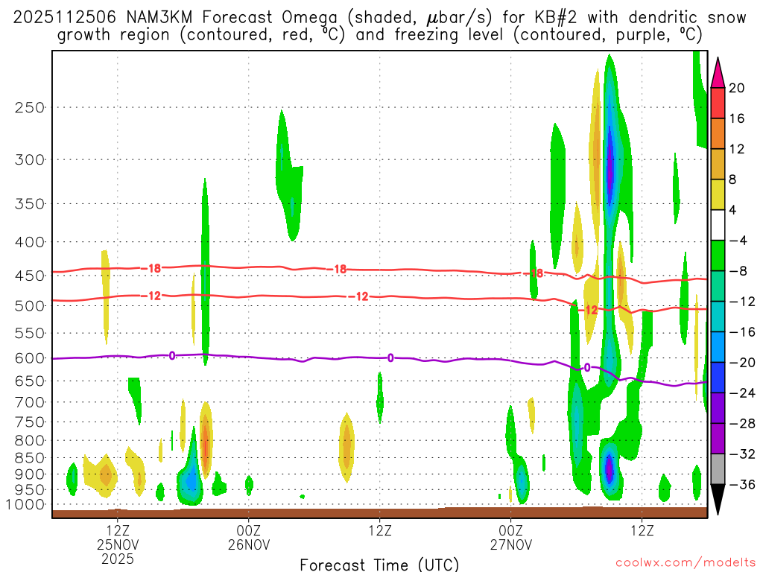Click the yellow color swatch between 4 and 8
Viewport: 763px width, 572px height.
point(718,194)
